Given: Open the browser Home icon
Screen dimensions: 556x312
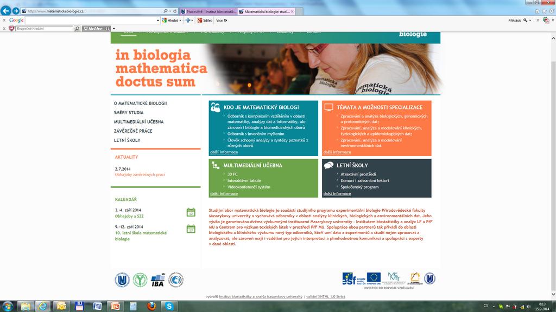Looking at the screenshot, I should [x=537, y=11].
